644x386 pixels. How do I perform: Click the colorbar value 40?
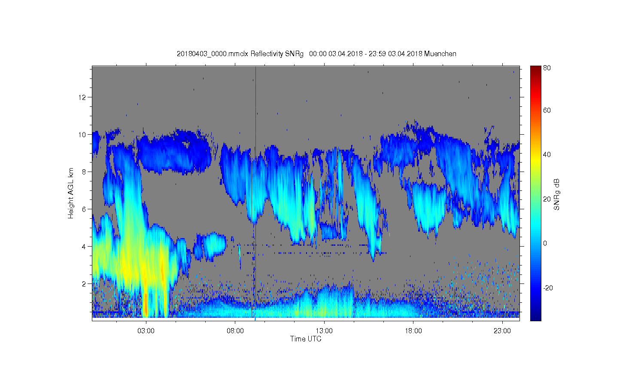547,154
